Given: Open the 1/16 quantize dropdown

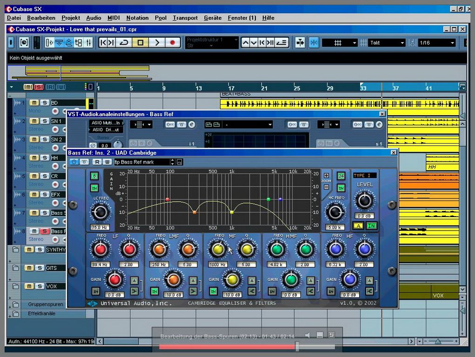Looking at the screenshot, I should click(x=437, y=43).
